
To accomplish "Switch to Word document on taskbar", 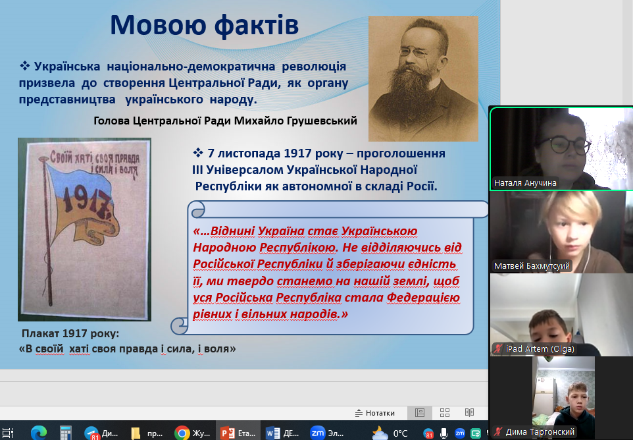I will (x=282, y=433).
